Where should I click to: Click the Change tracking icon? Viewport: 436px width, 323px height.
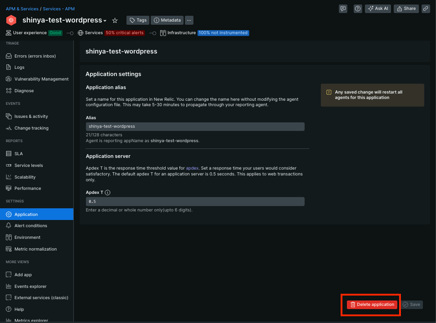9,128
